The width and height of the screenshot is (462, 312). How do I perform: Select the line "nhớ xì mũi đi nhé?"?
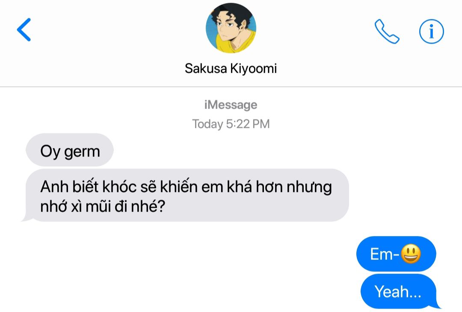(x=103, y=206)
